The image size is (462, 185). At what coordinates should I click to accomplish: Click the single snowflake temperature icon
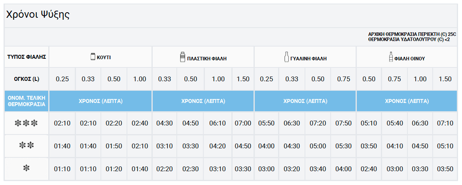26,168
